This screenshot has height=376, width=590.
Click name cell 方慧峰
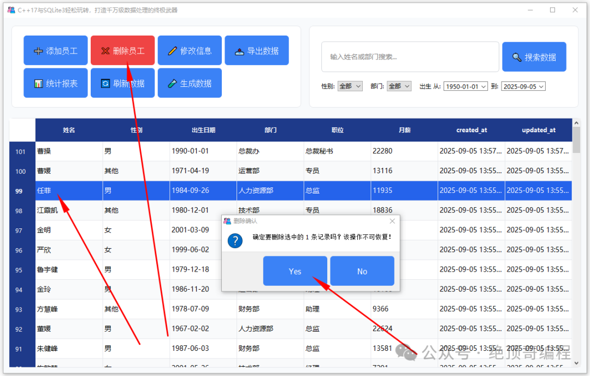[69, 309]
